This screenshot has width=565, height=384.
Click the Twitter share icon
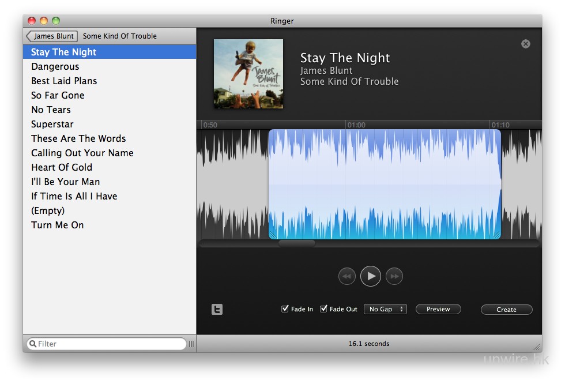217,310
